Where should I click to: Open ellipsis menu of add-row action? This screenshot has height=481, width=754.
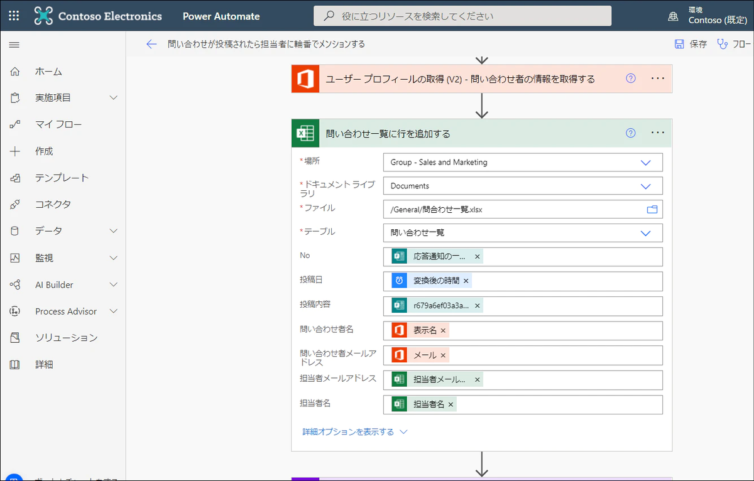(658, 132)
